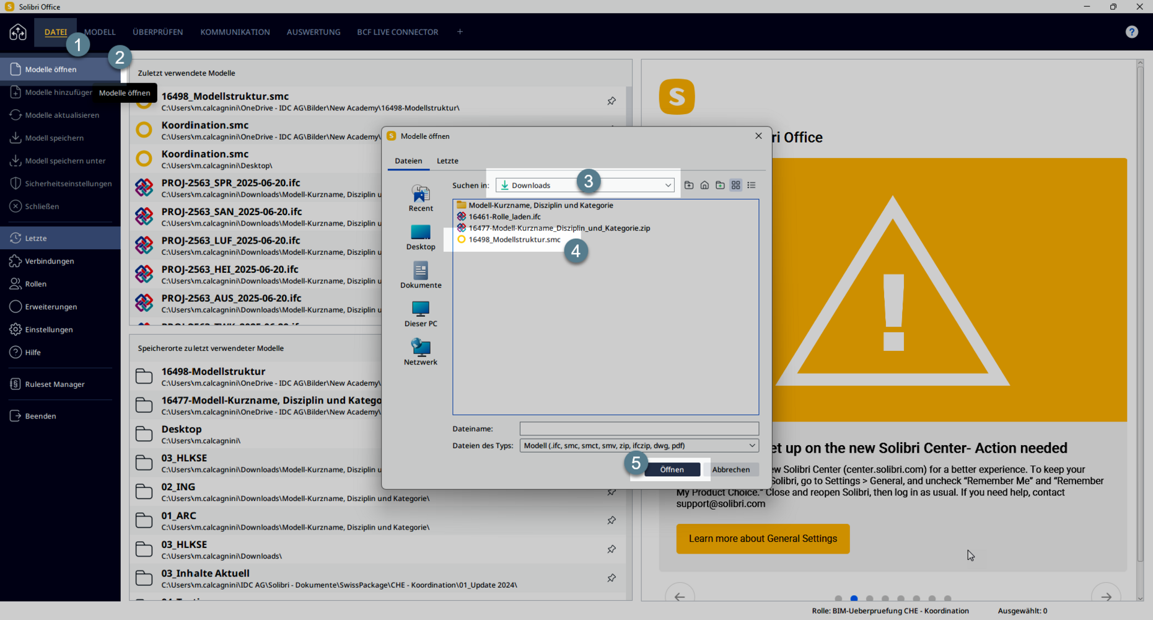Expand the Dateien des Typs dropdown

[752, 446]
